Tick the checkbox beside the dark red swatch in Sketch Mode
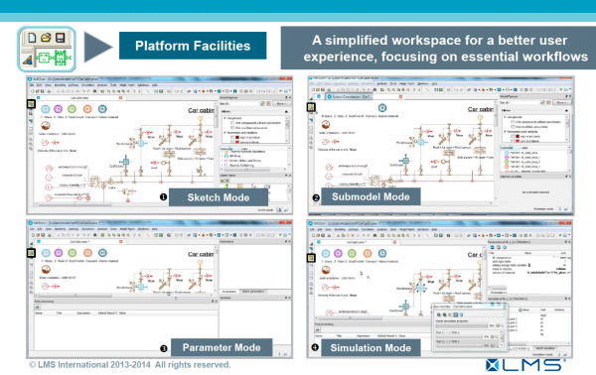The image size is (596, 375). [232, 137]
